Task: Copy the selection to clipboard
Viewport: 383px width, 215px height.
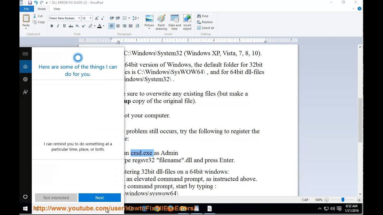Action: click(x=39, y=22)
